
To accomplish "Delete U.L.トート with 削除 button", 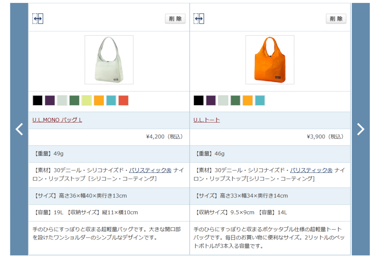I will coord(336,18).
